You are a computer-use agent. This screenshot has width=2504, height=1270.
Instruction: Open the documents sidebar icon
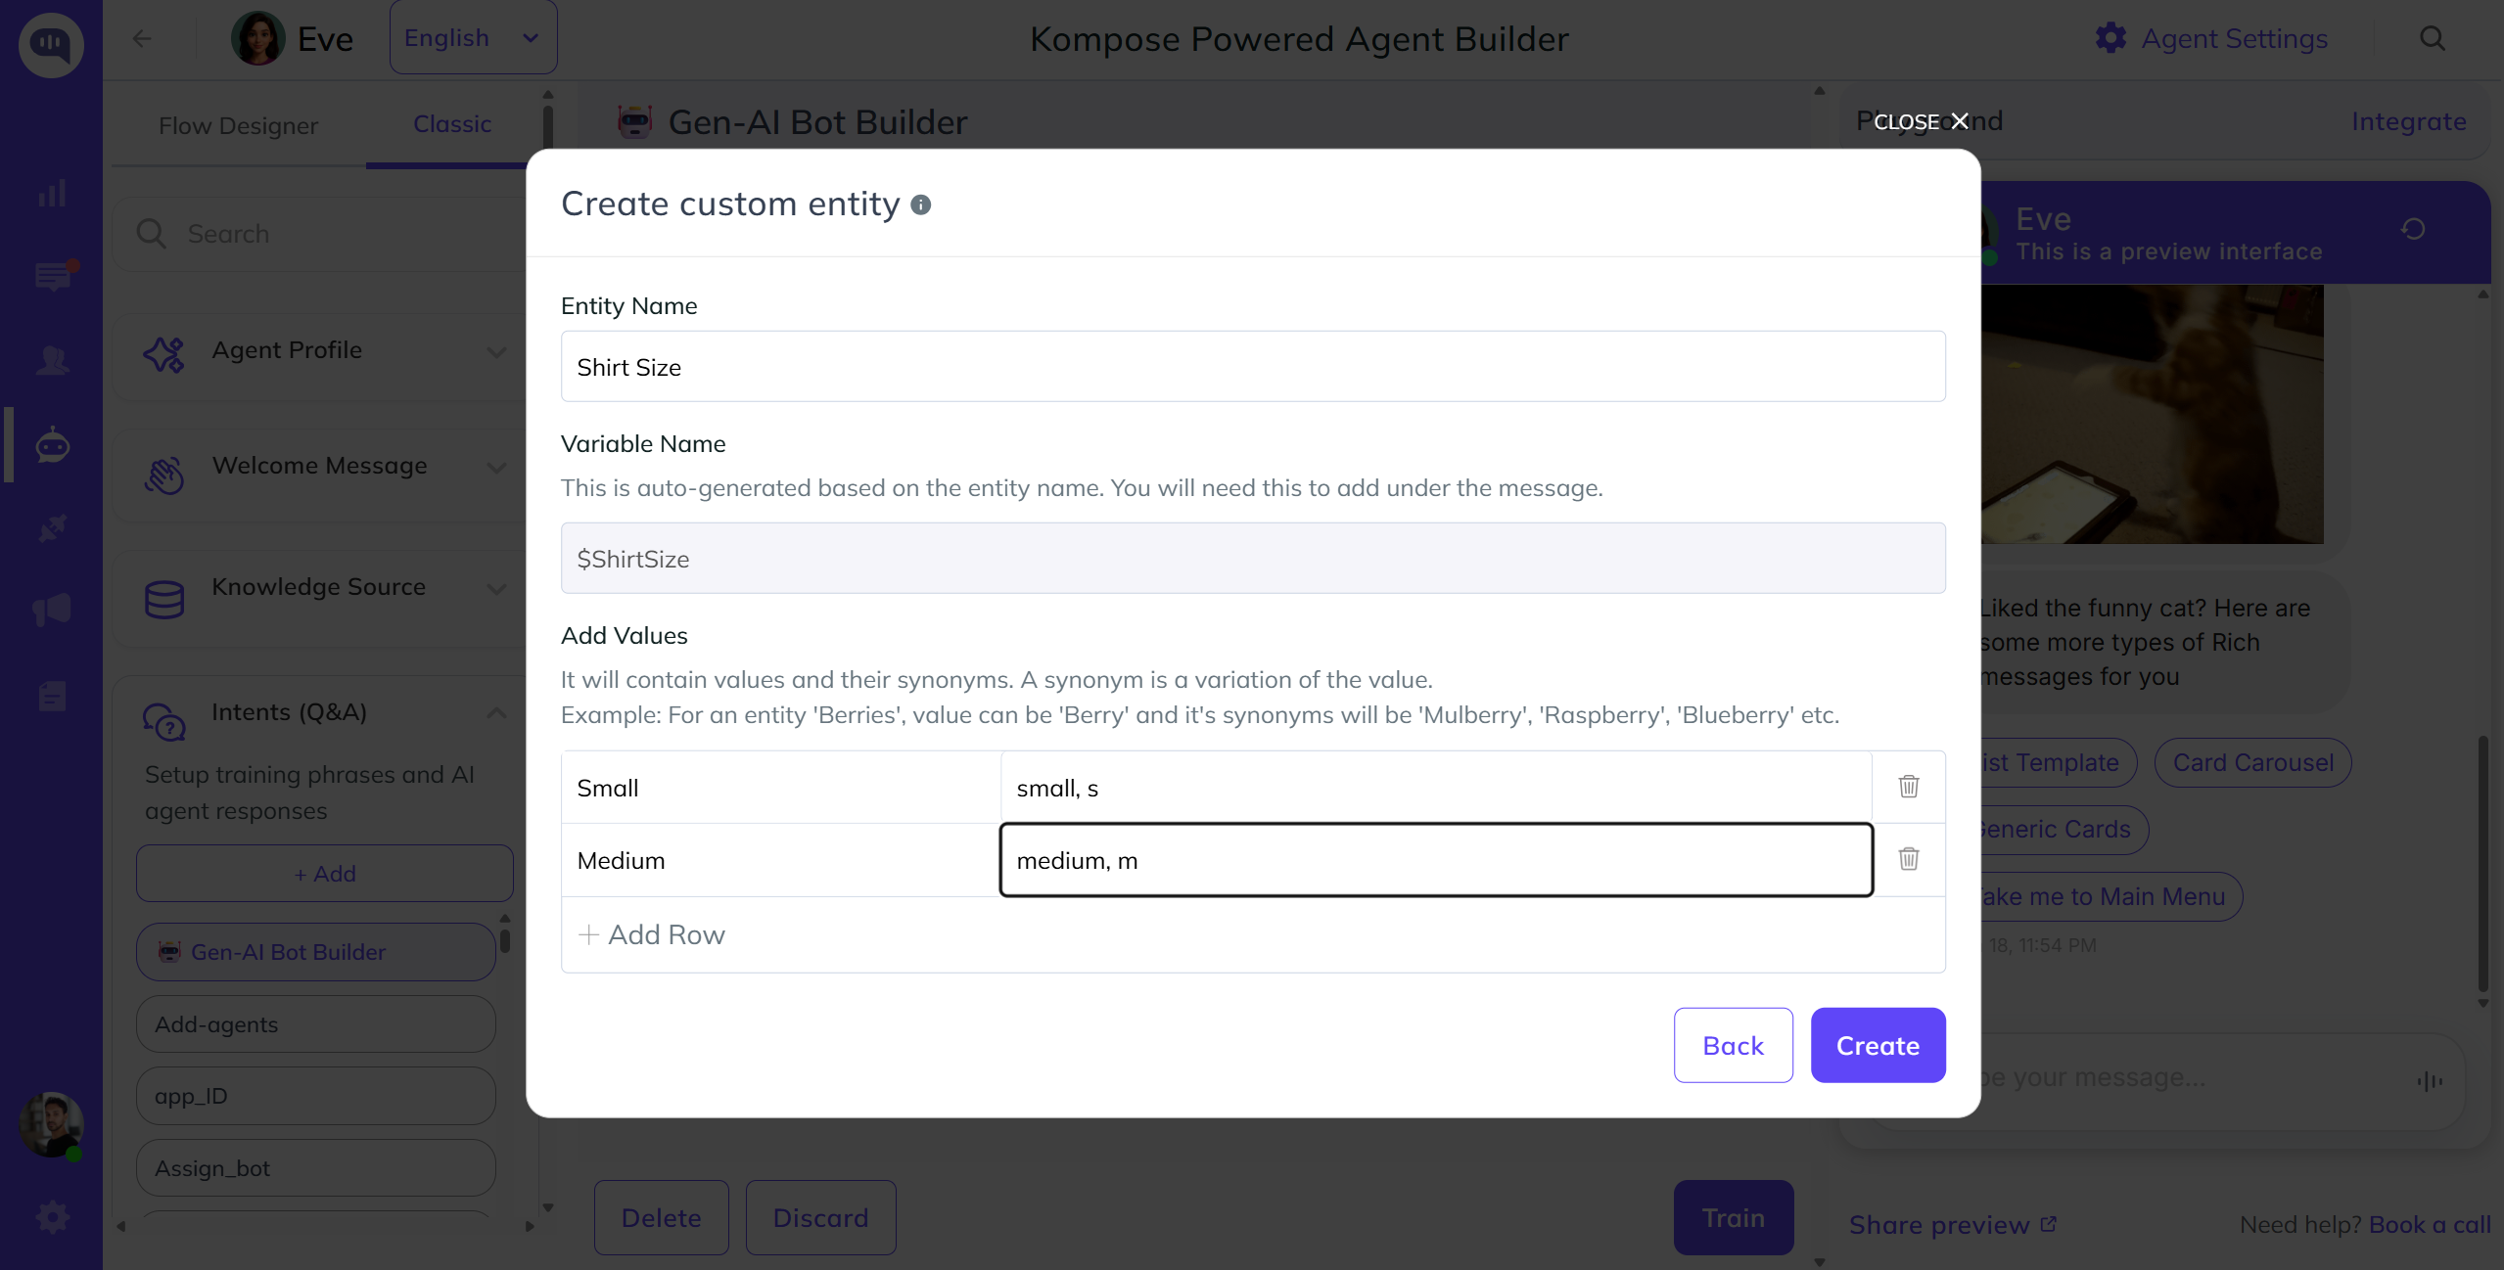point(52,697)
